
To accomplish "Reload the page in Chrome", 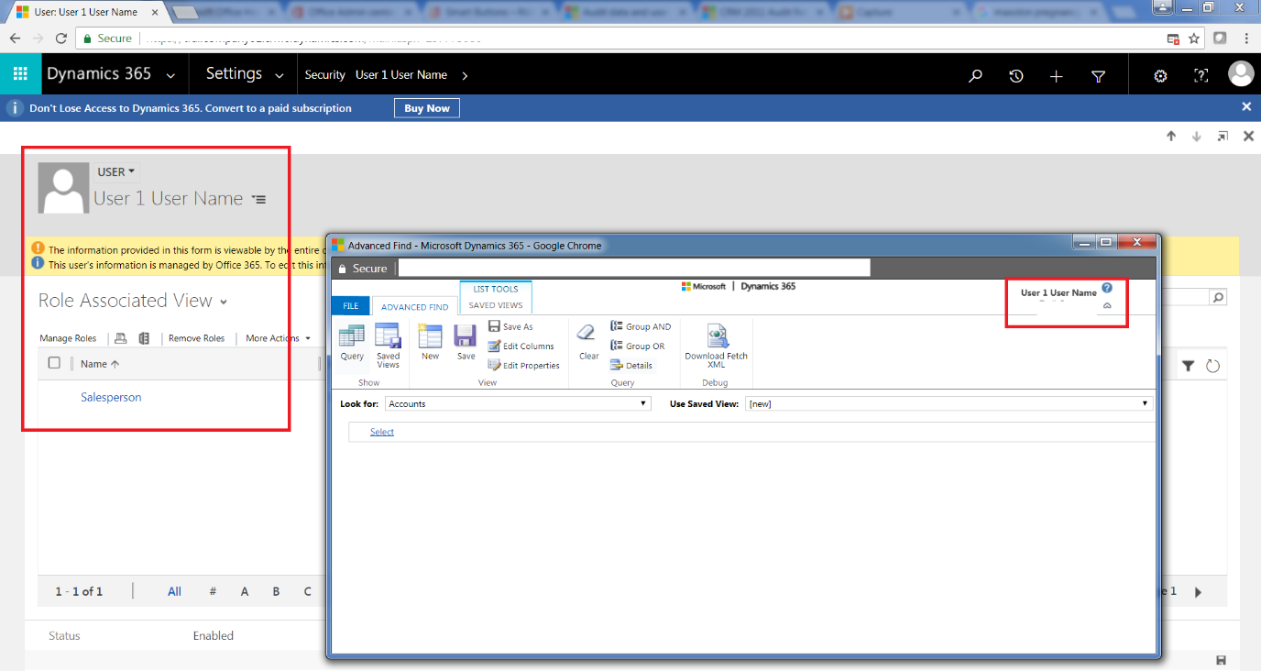I will 61,38.
